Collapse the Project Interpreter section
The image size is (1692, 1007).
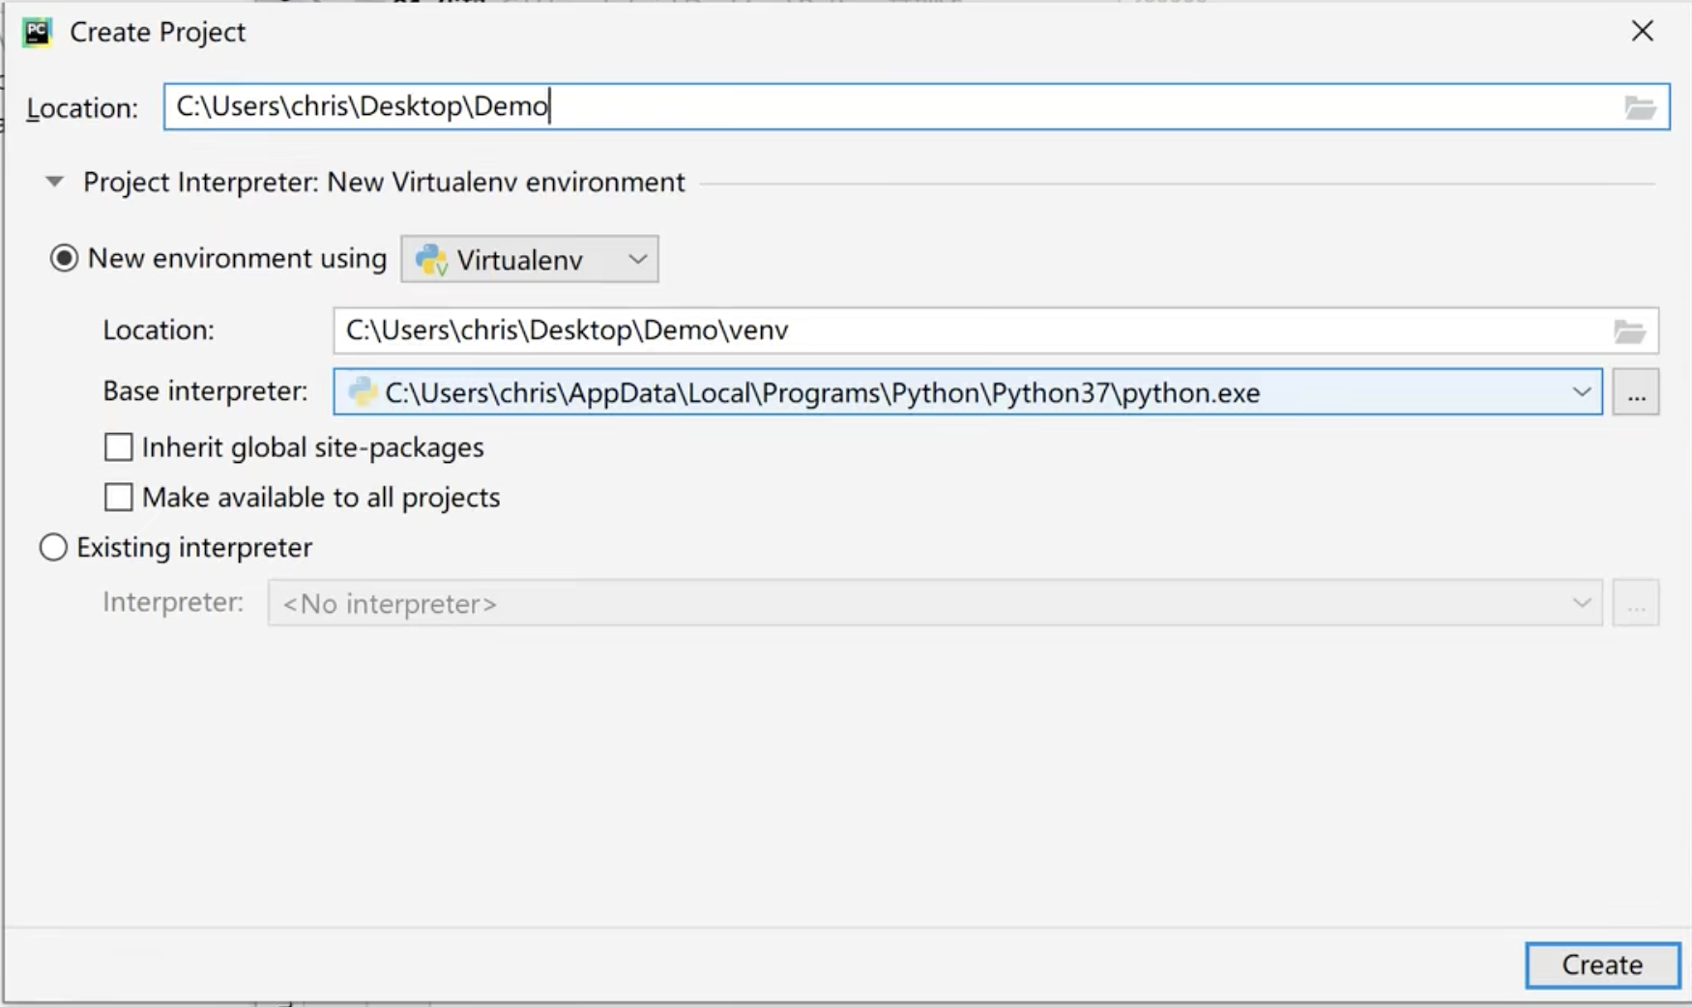click(54, 182)
